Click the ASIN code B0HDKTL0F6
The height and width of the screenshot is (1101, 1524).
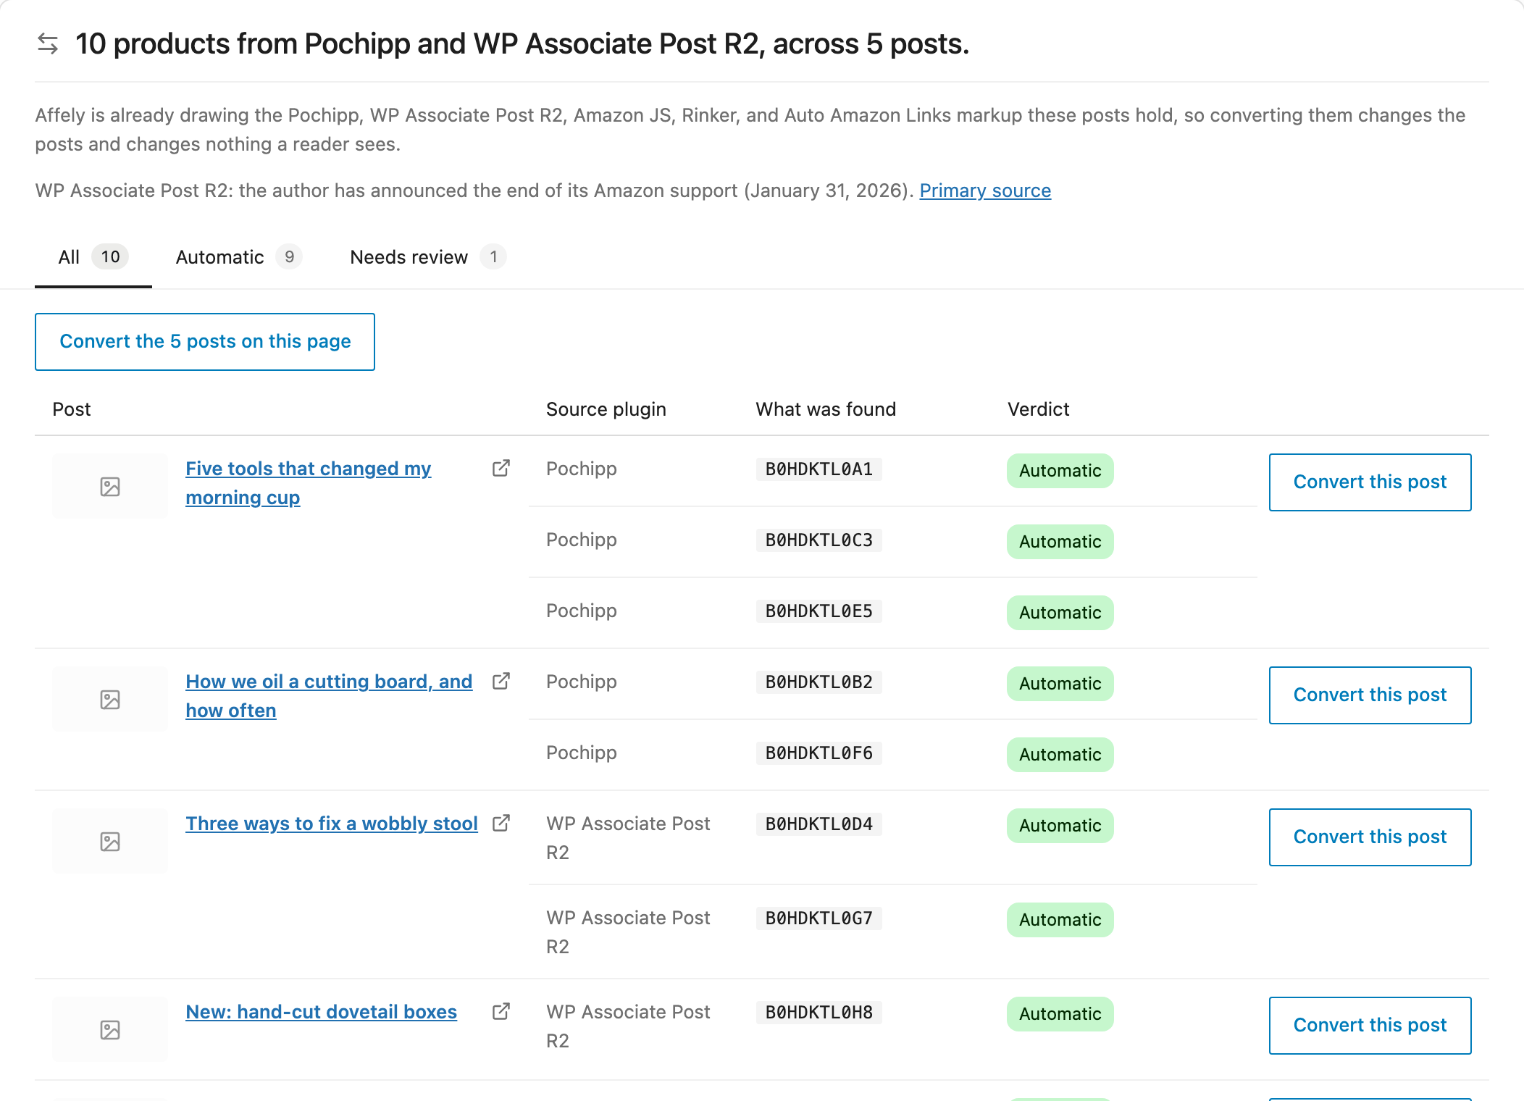(819, 753)
